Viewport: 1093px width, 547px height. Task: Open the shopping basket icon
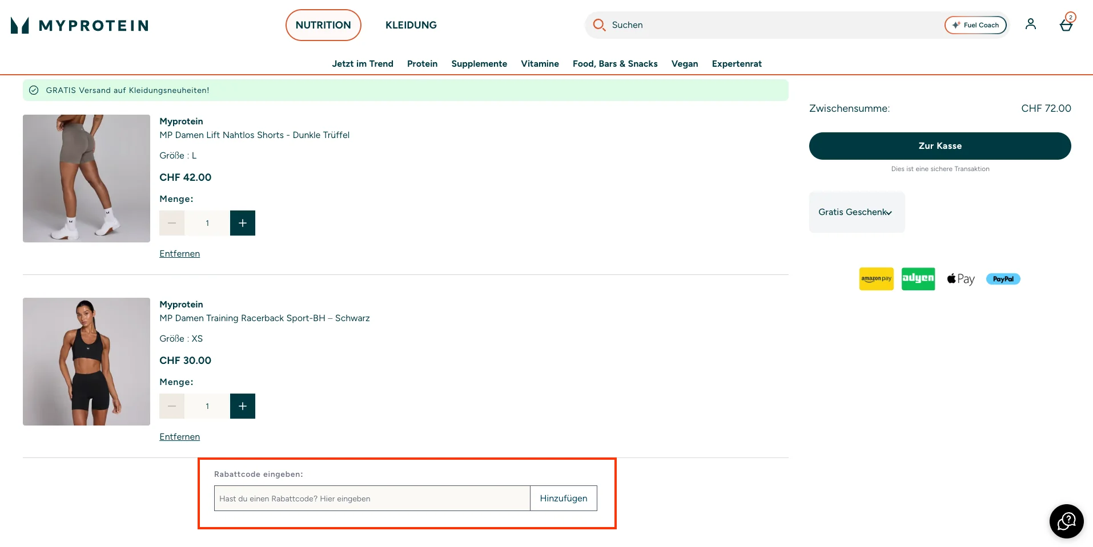coord(1066,25)
